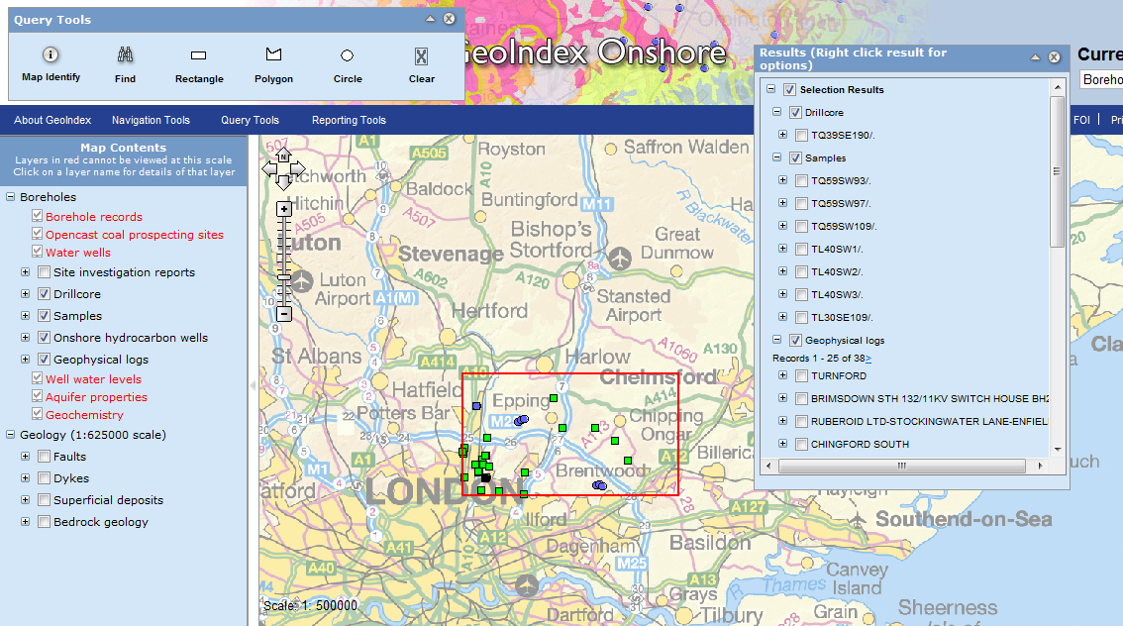Select the Polygon query tool

pos(273,64)
